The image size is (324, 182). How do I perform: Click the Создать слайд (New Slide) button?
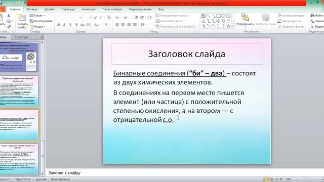[x=22, y=21]
